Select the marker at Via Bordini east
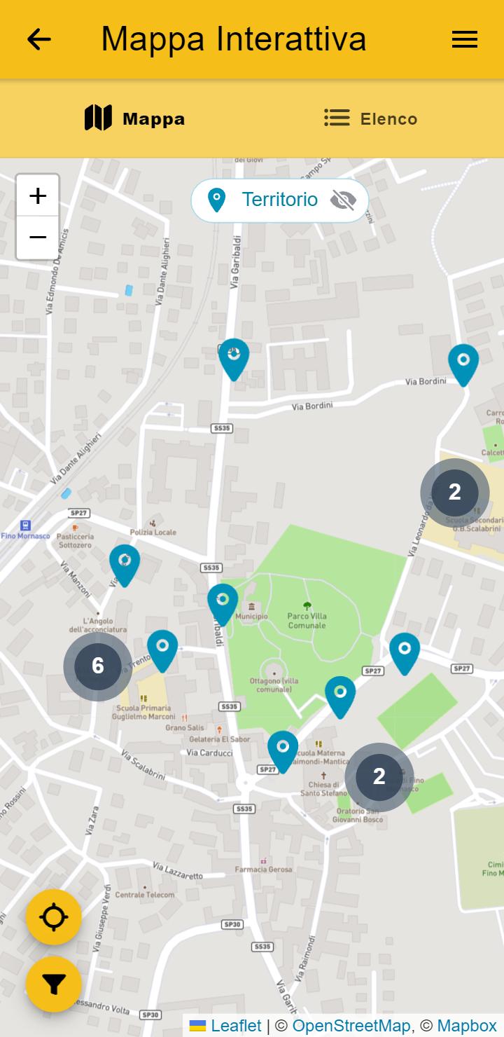Viewport: 504px width, 1037px height. pos(463,364)
